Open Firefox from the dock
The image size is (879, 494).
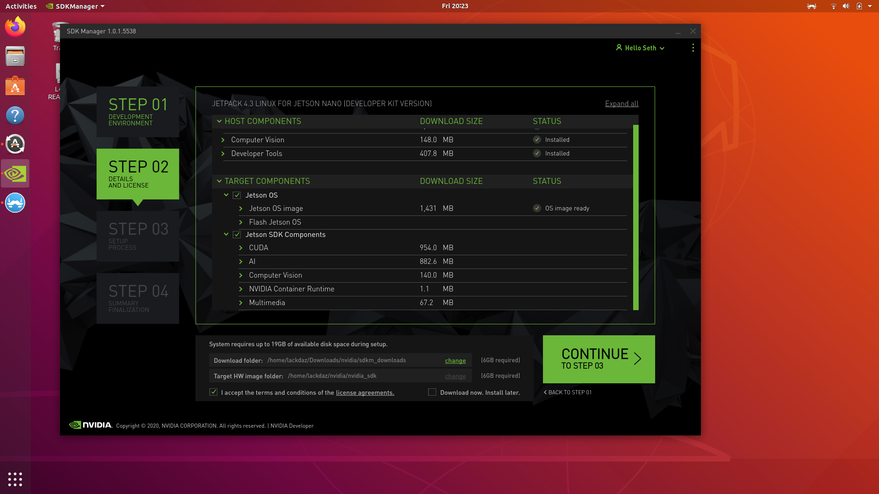point(15,27)
